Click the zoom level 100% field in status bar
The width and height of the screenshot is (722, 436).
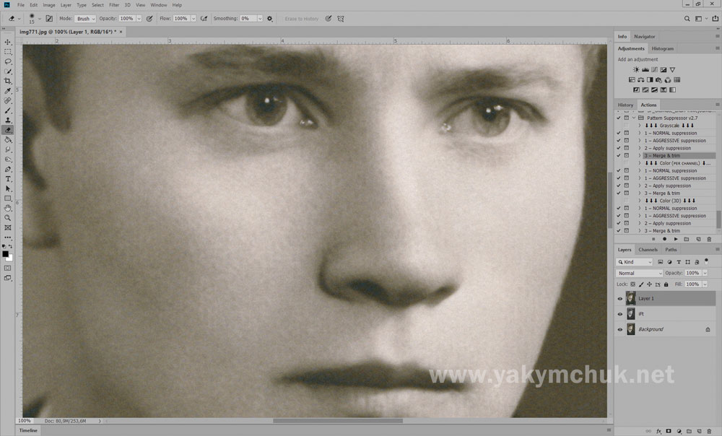click(x=24, y=421)
